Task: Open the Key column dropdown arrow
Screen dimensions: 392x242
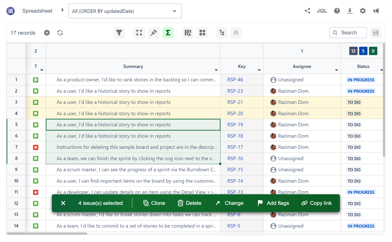Action: [259, 70]
